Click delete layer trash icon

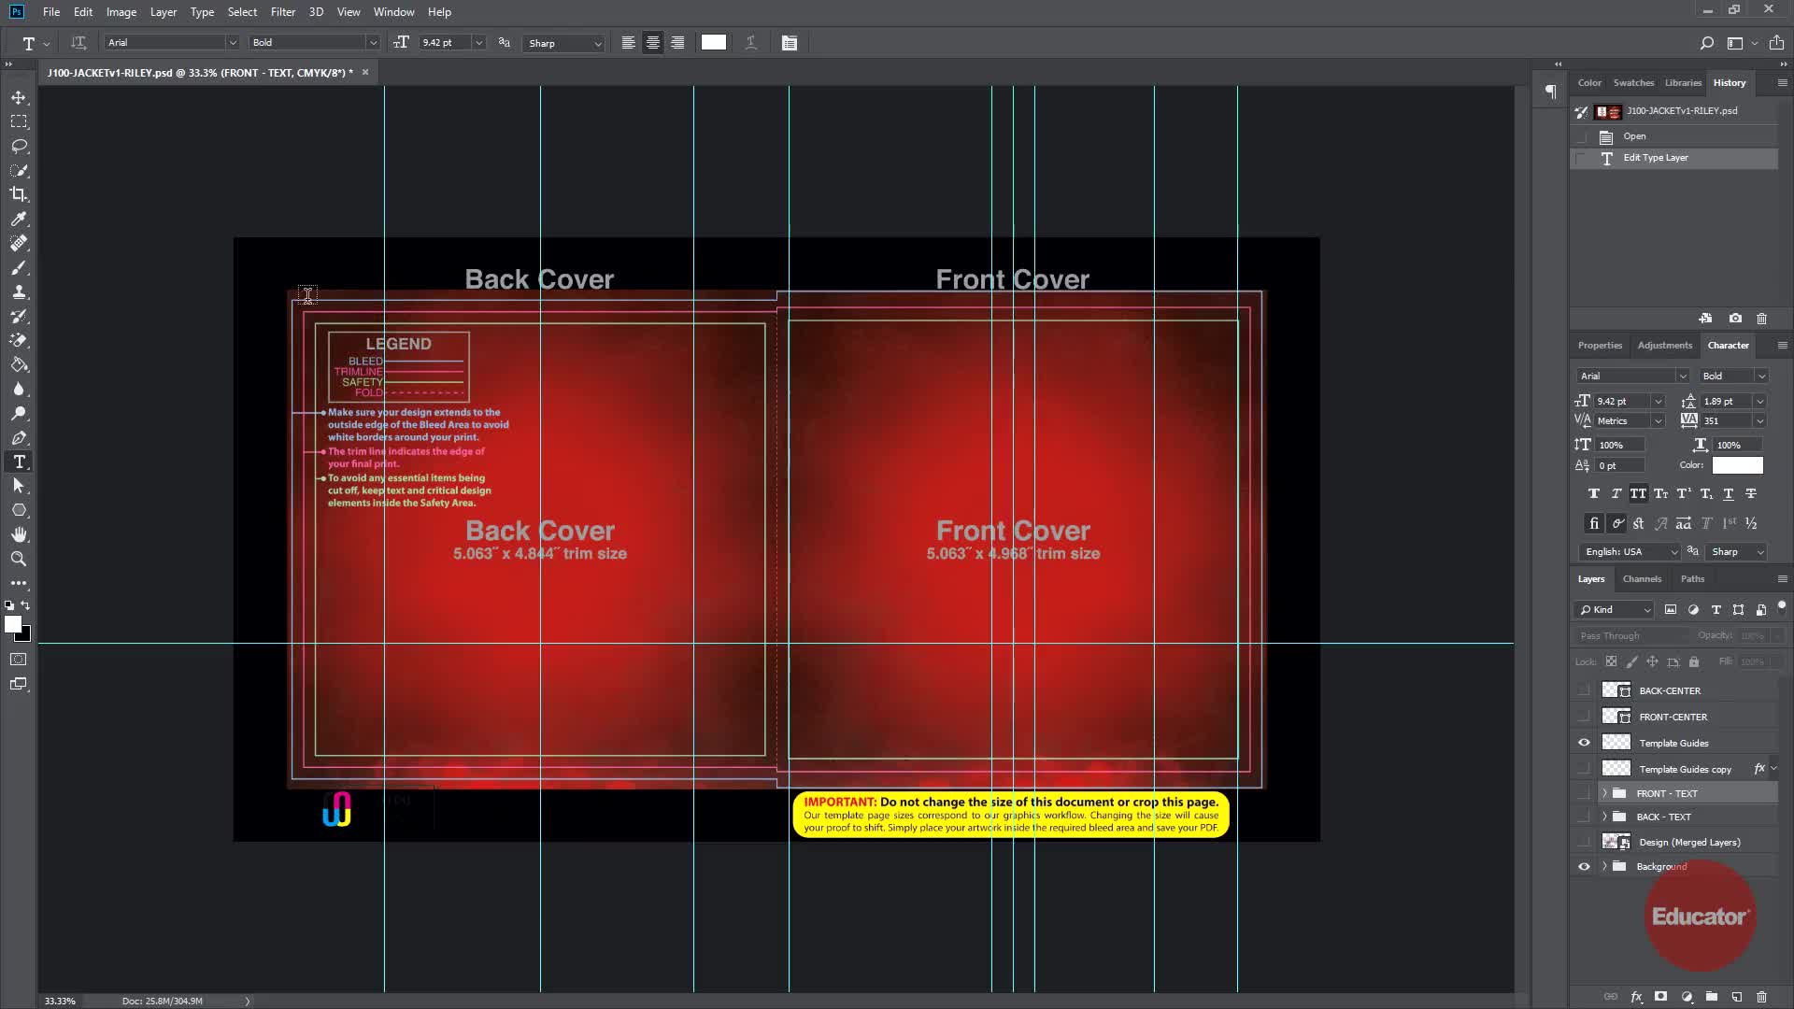pyautogui.click(x=1761, y=997)
